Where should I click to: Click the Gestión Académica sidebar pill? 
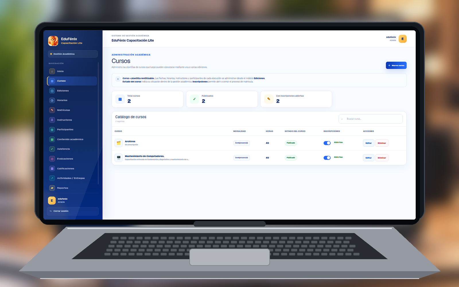tap(73, 54)
